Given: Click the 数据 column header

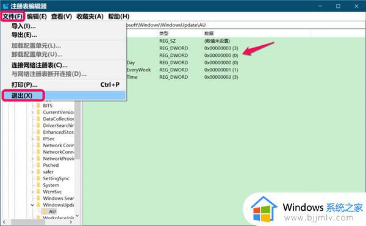Looking at the screenshot, I should click(x=209, y=34).
